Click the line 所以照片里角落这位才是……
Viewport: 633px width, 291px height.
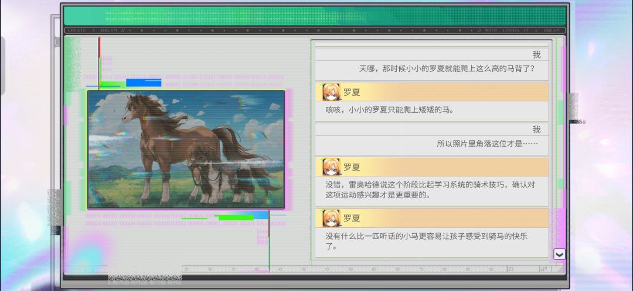coord(487,144)
